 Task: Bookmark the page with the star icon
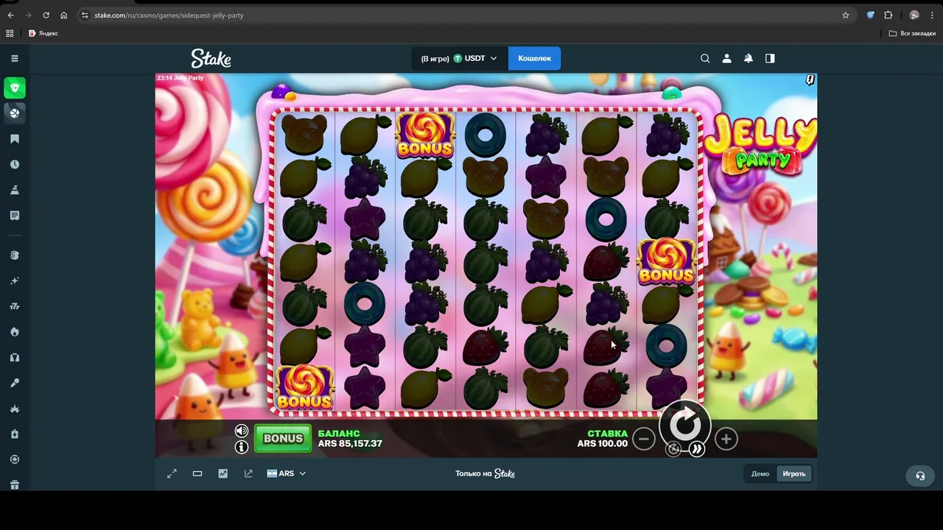click(846, 15)
